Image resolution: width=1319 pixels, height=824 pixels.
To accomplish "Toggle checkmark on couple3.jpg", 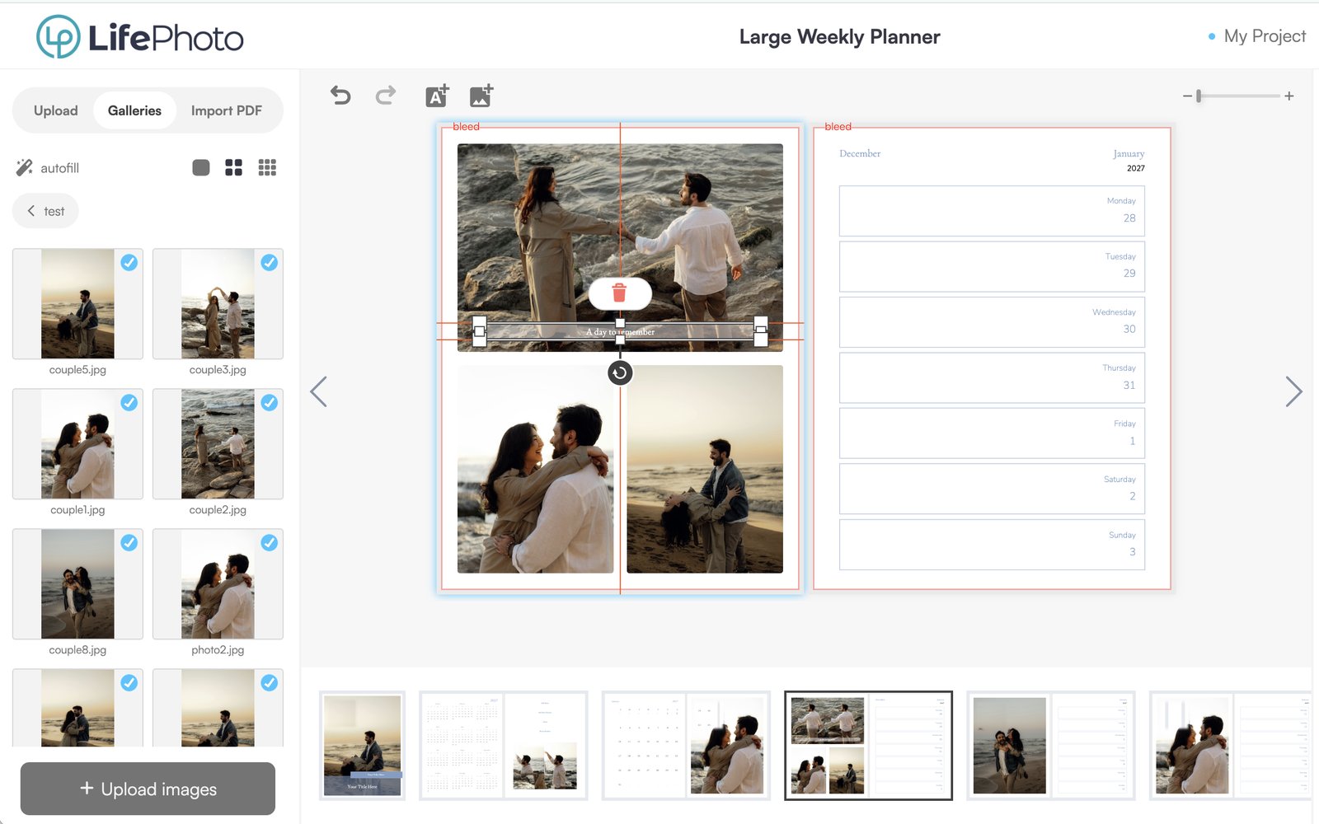I will point(270,262).
